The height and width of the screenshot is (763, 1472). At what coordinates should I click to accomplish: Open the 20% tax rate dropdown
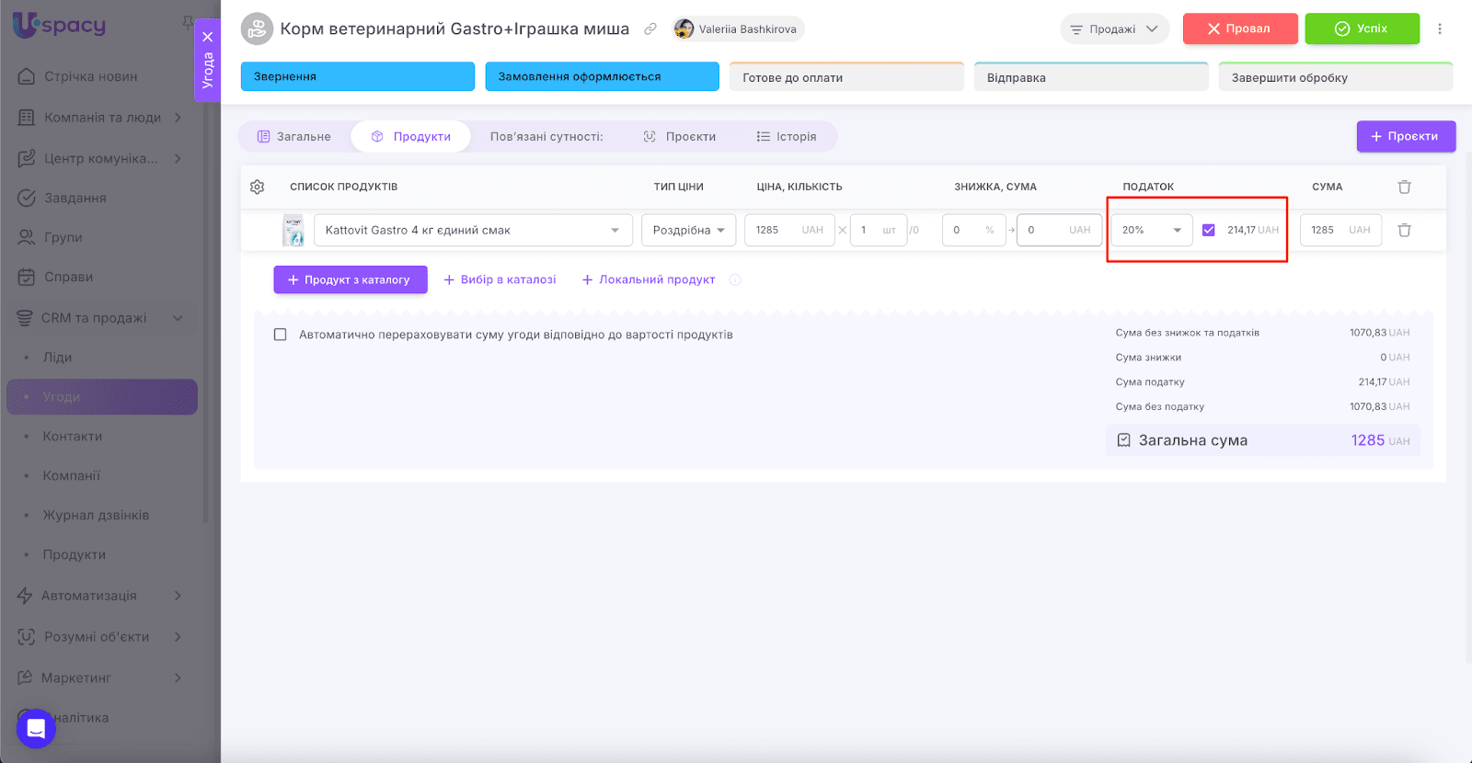tap(1151, 230)
